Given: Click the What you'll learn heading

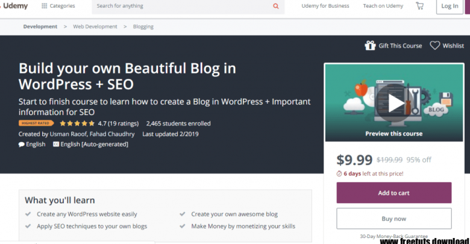Looking at the screenshot, I should coord(60,200).
